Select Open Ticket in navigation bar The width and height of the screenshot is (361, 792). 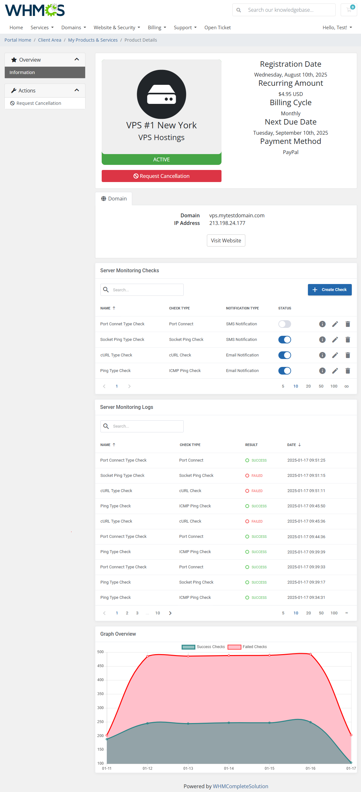[x=217, y=28]
